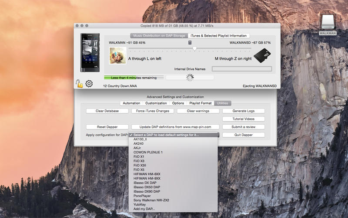Open the Playlist Format tab
The width and height of the screenshot is (348, 218).
(201, 103)
